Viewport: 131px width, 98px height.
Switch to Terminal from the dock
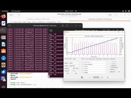tap(4, 30)
